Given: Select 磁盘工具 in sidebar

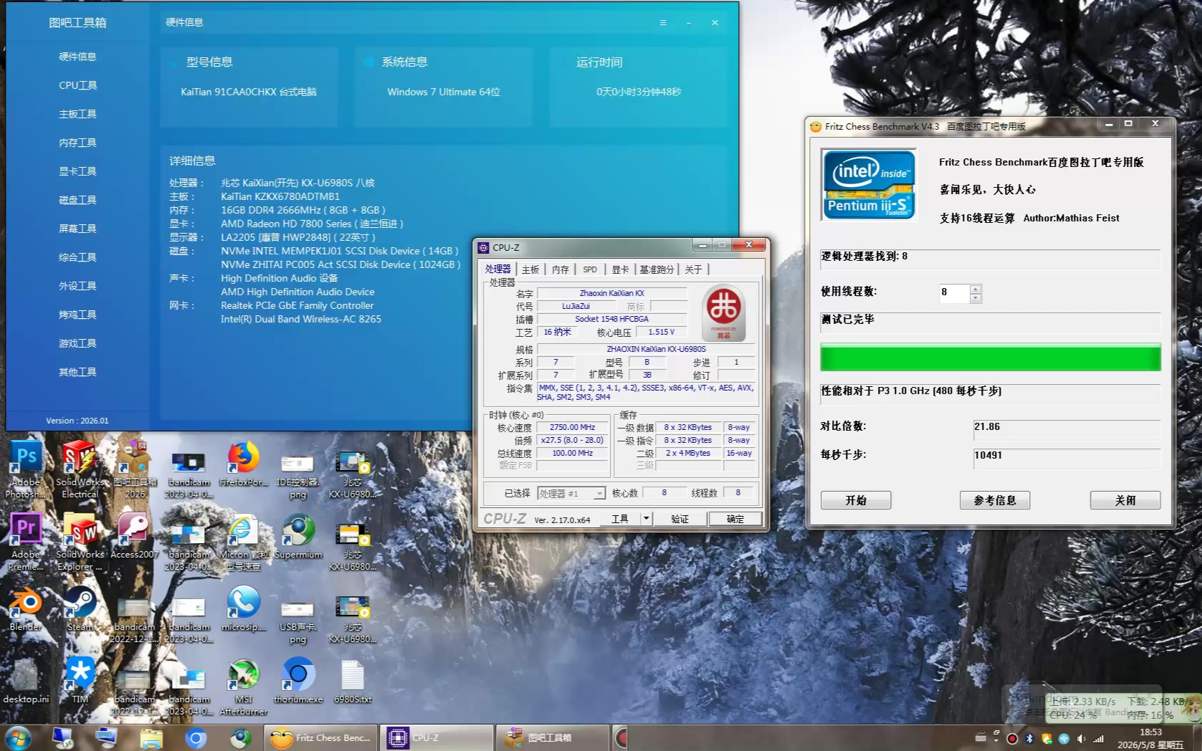Looking at the screenshot, I should tap(77, 200).
